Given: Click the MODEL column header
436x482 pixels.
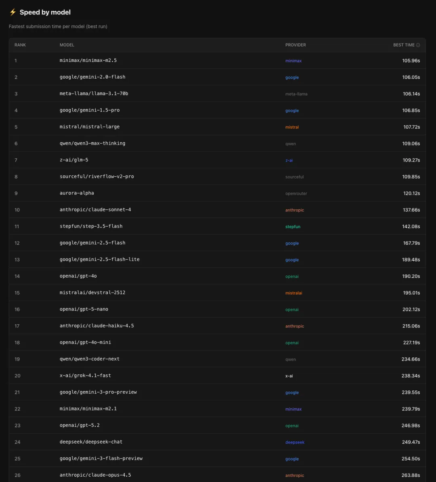Looking at the screenshot, I should pos(67,45).
